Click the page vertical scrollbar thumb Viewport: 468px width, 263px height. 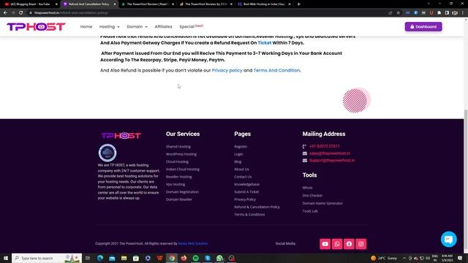coord(466,180)
